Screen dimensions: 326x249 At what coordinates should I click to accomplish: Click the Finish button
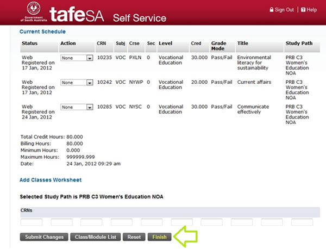[x=159, y=237]
